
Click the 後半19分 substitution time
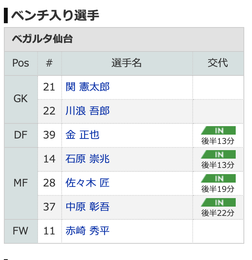[x=218, y=189]
